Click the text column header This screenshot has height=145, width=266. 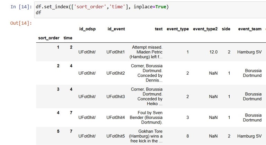[159, 29]
